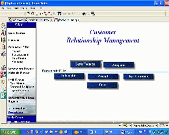Click the purple-blue bookmark icon in left bar

(x=3, y=54)
